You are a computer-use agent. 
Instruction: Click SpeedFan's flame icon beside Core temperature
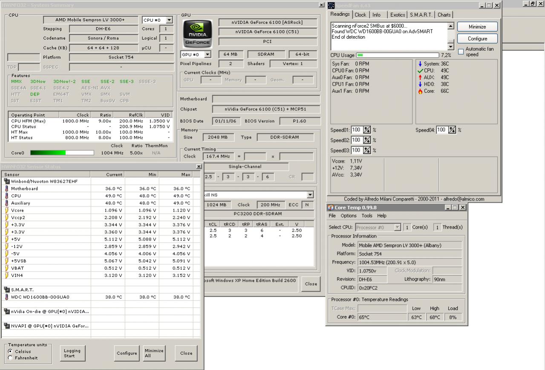click(x=420, y=91)
